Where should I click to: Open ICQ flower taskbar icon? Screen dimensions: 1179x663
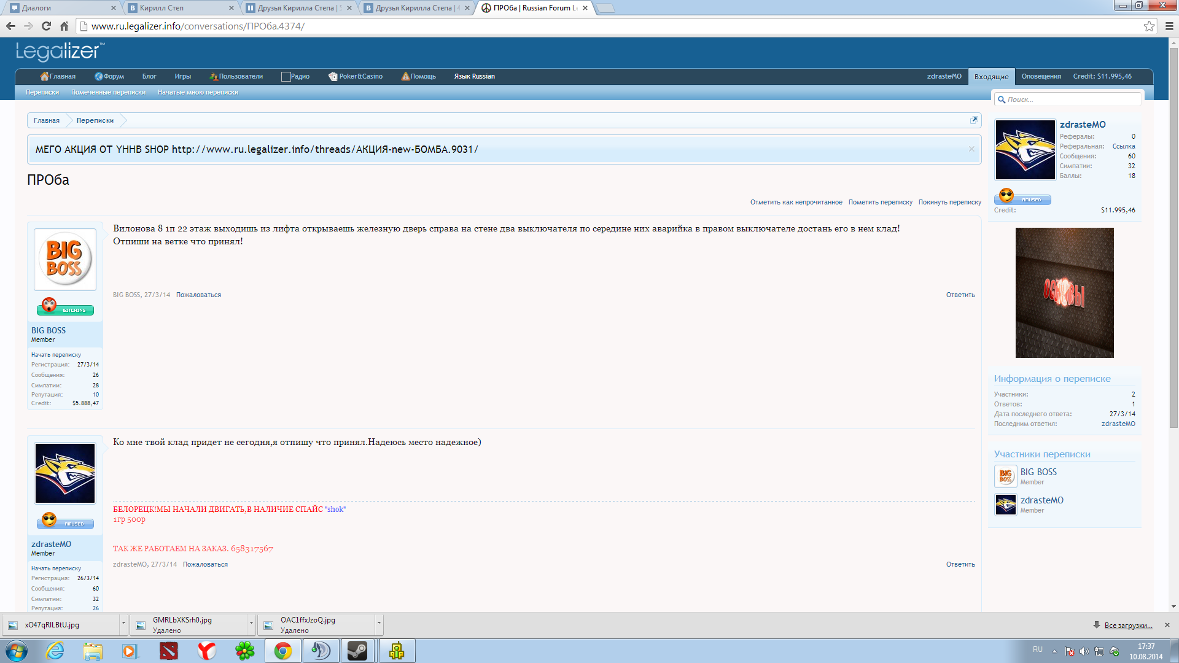[245, 651]
